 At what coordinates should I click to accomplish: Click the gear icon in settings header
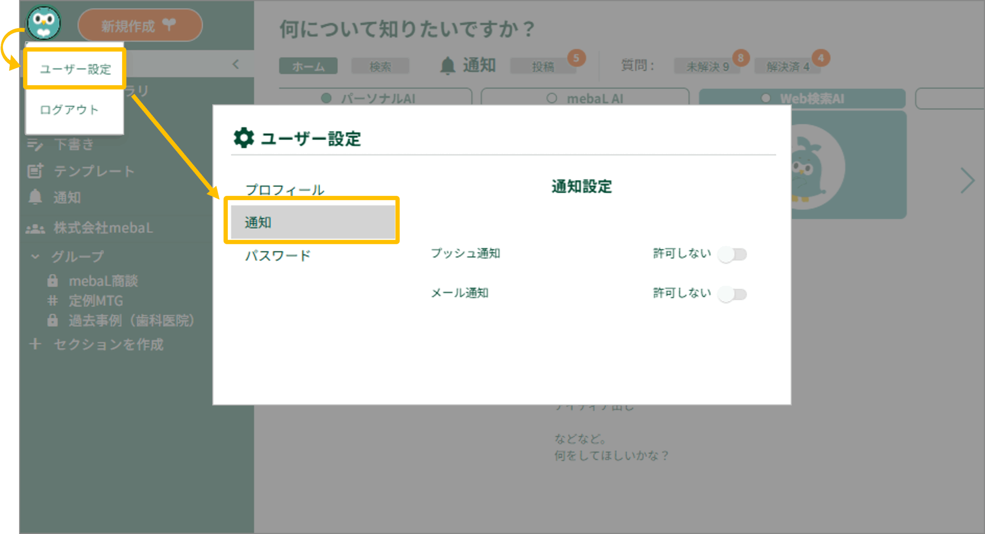tap(244, 138)
